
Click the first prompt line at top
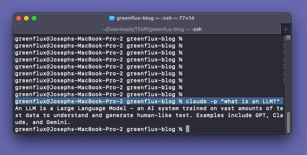click(97, 39)
